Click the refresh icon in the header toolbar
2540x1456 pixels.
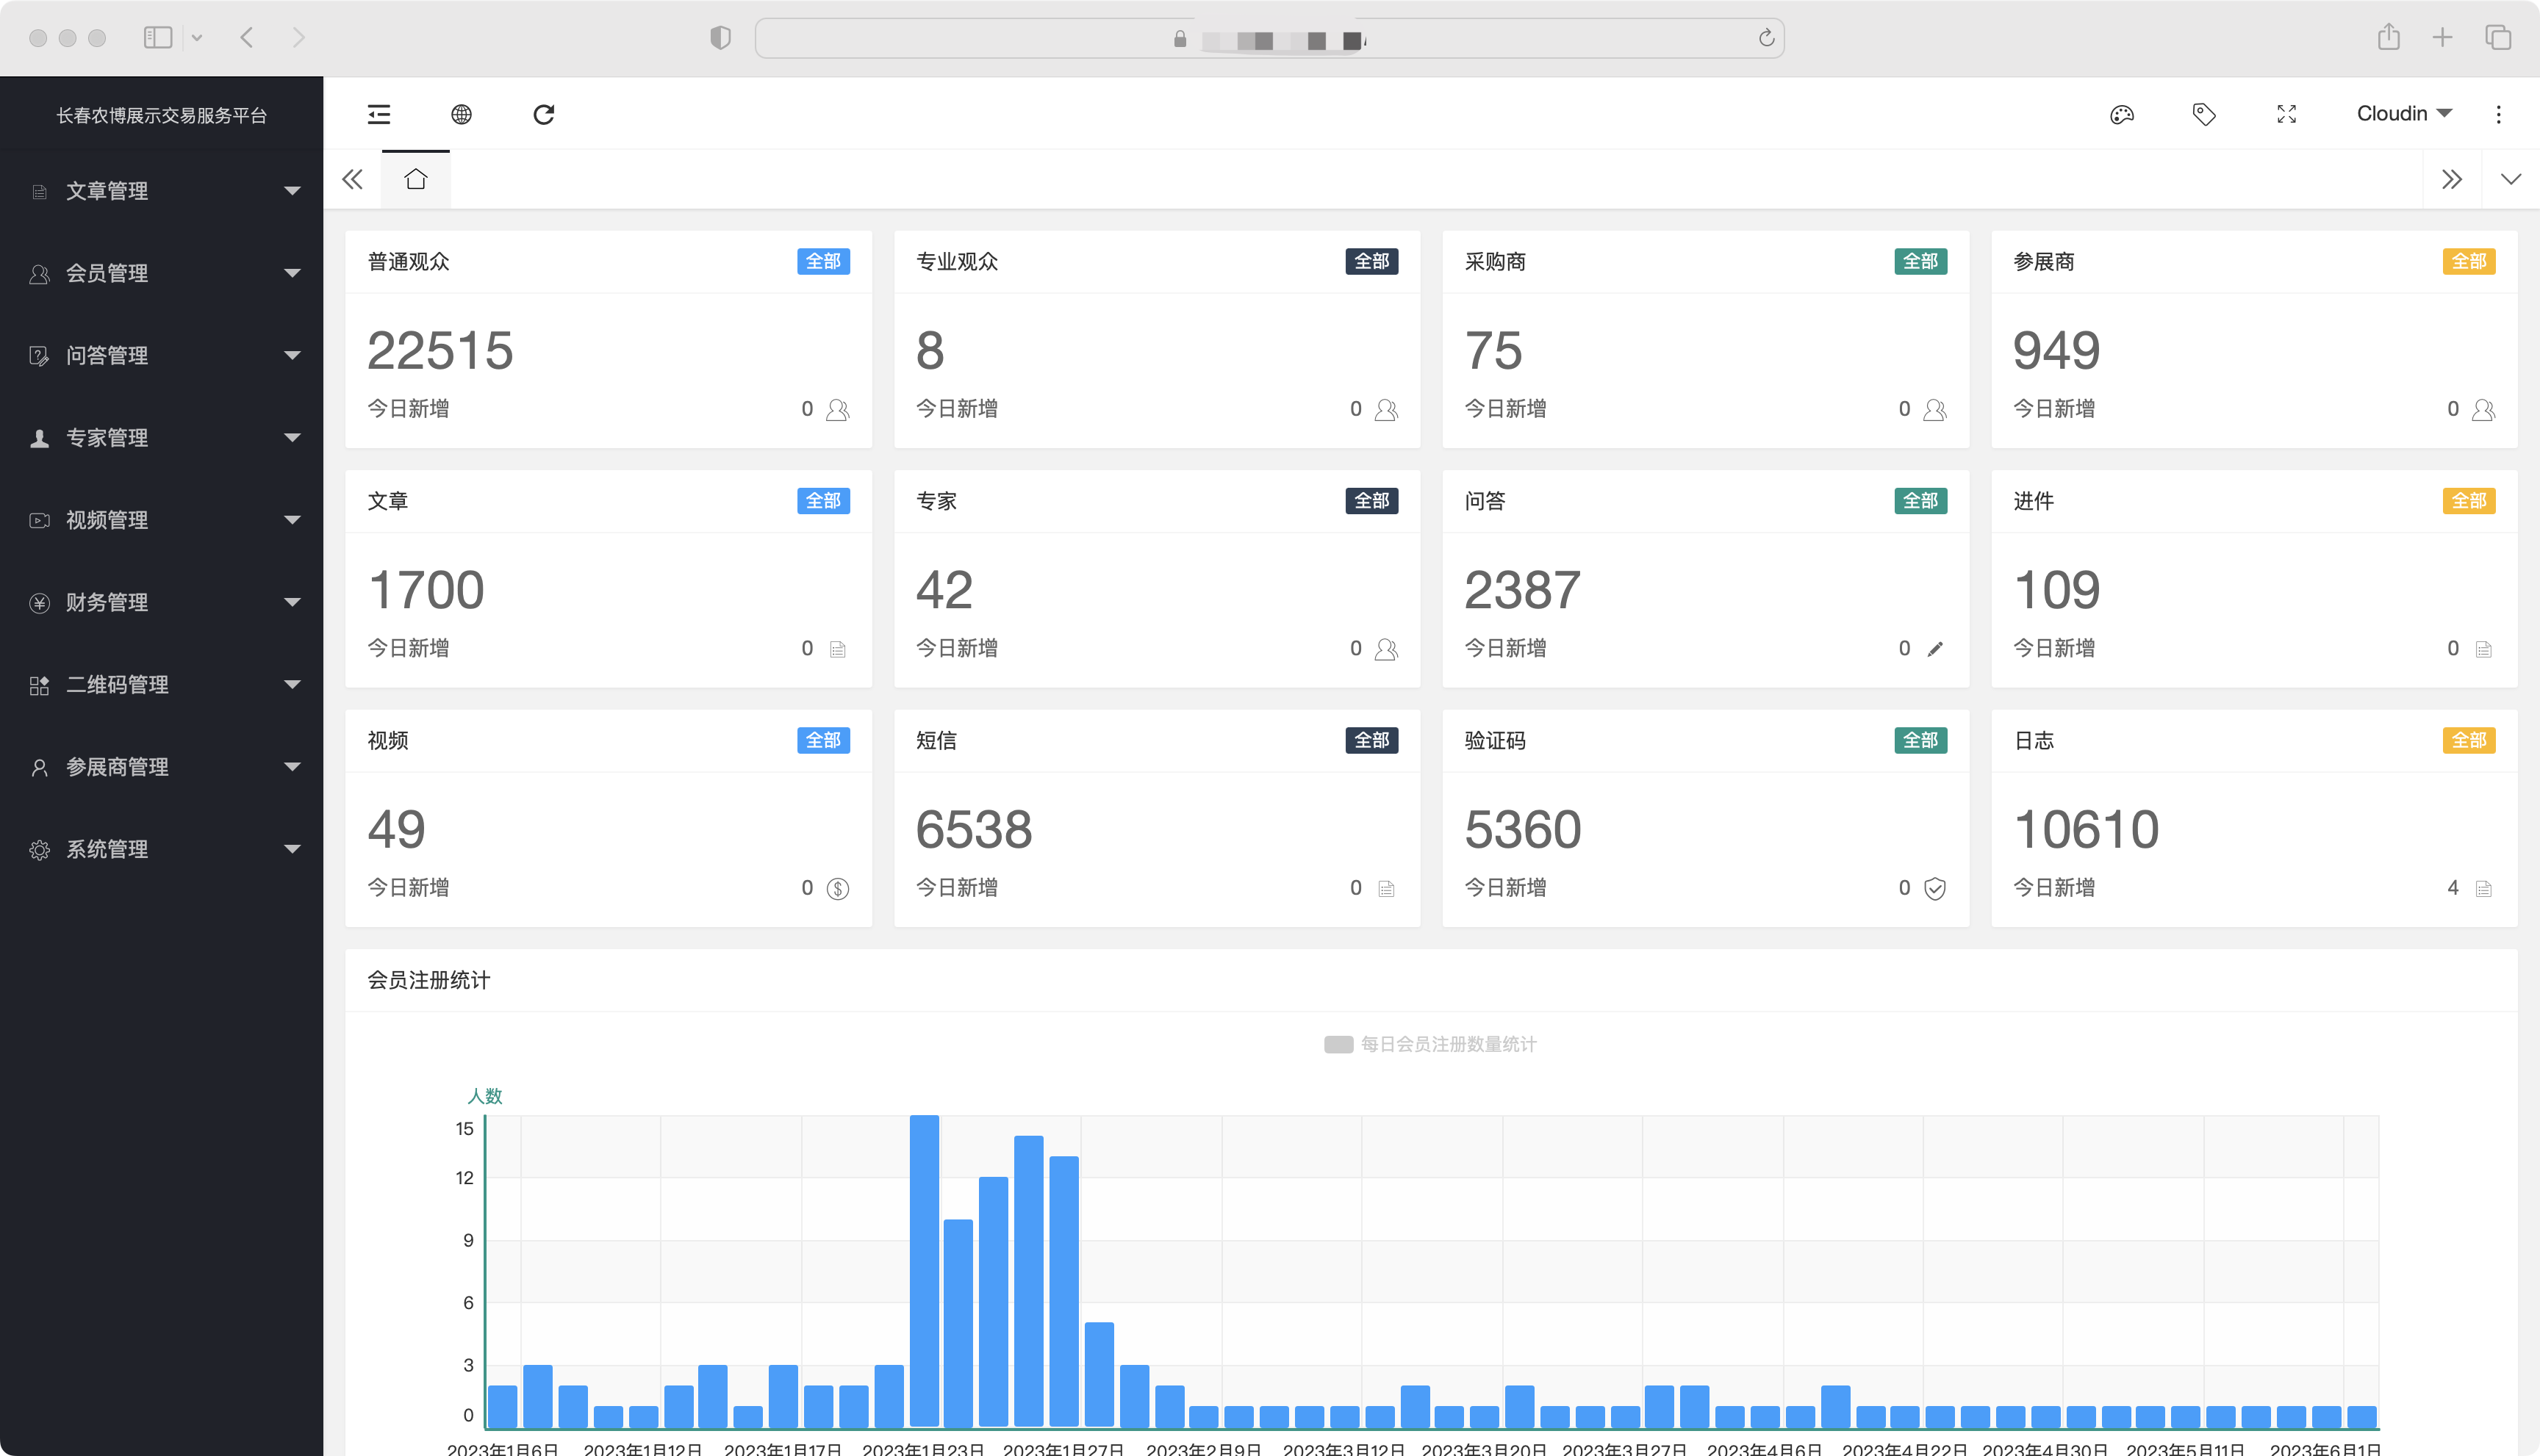(x=543, y=114)
